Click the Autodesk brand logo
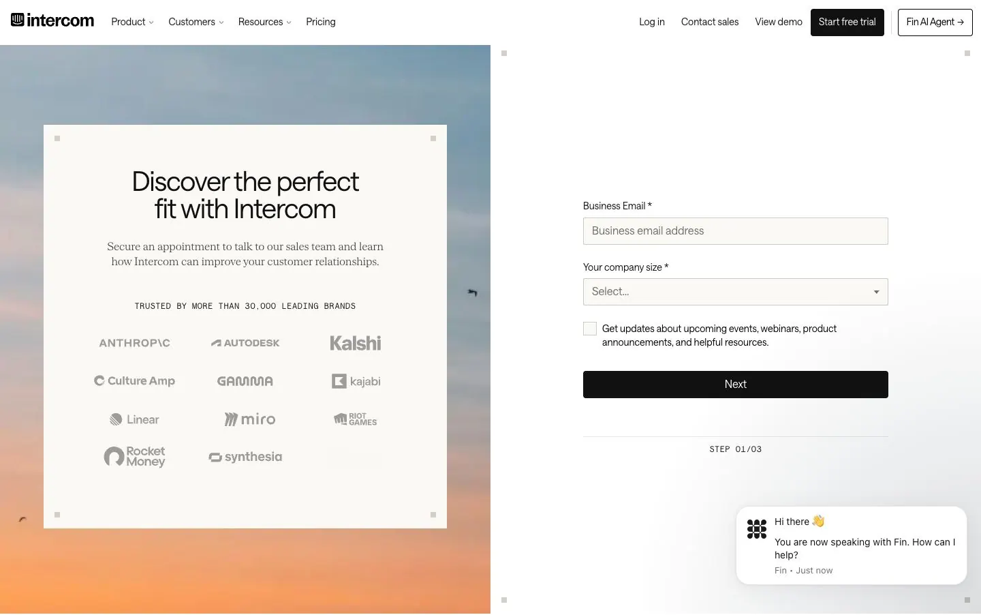The image size is (981, 615). tap(245, 343)
